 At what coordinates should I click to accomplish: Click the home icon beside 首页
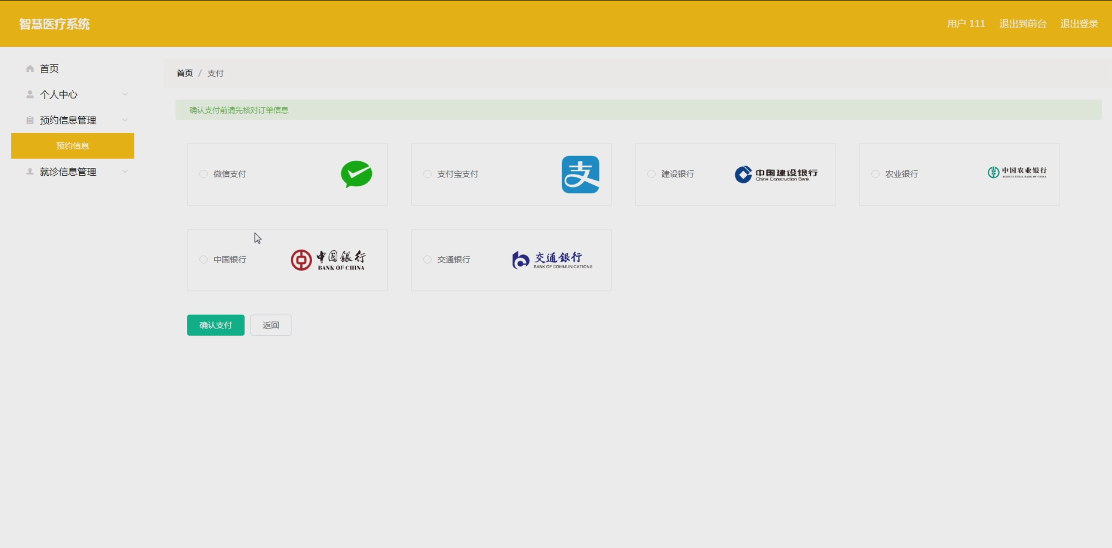coord(30,69)
